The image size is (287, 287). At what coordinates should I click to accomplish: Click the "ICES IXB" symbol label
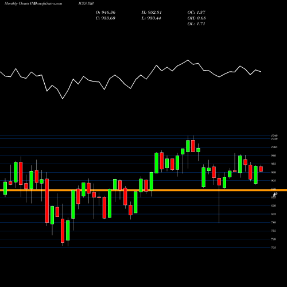coord(86,3)
